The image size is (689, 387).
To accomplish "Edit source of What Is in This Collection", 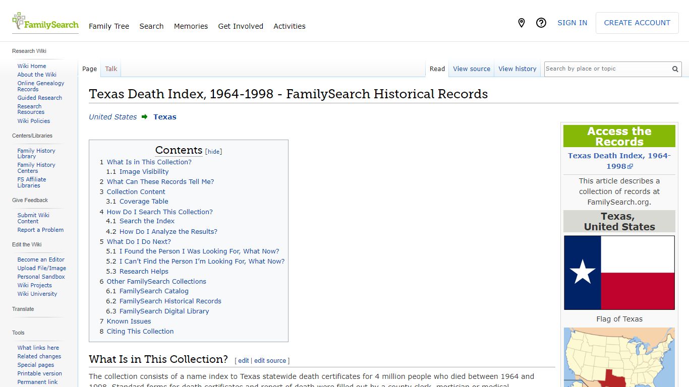I will click(270, 361).
